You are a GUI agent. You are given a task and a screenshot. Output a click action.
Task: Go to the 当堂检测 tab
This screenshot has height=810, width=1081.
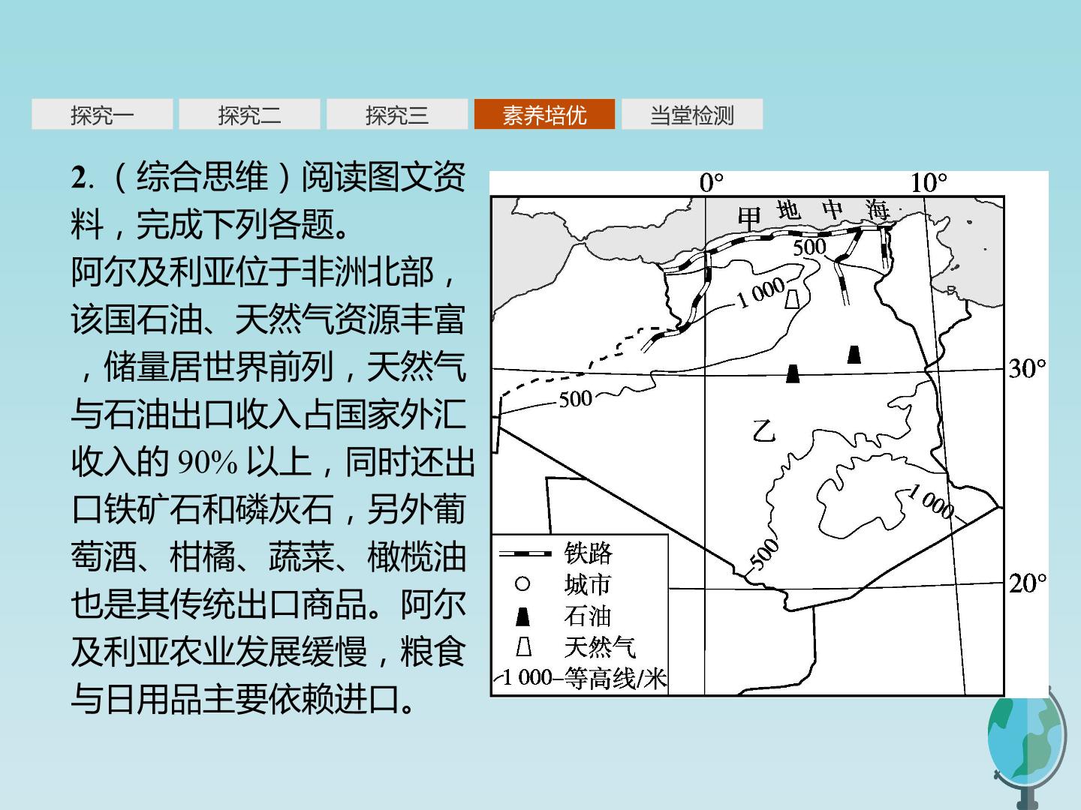point(691,115)
